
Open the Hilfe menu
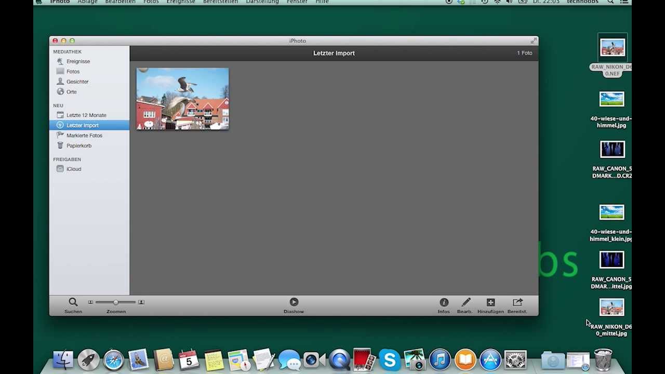(322, 2)
